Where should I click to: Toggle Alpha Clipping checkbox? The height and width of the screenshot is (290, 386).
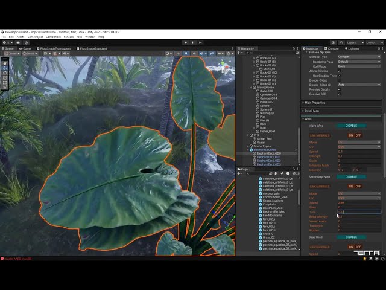(x=339, y=71)
